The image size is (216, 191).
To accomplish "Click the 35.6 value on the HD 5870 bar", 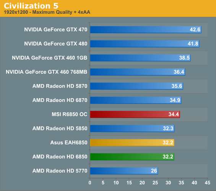I will (x=177, y=86).
